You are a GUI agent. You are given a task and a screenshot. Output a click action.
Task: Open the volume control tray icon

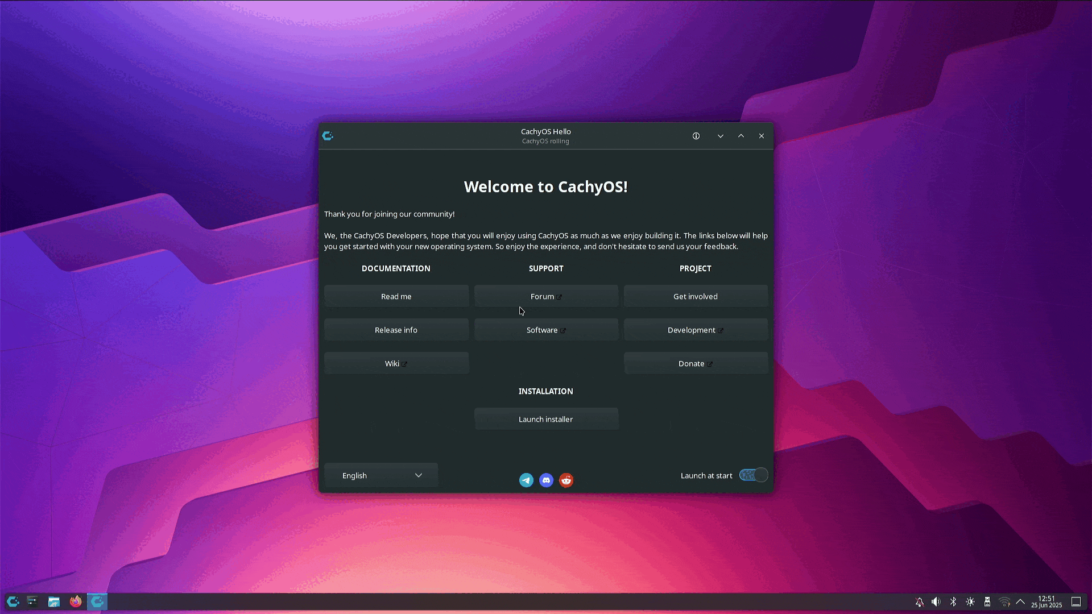coord(936,601)
